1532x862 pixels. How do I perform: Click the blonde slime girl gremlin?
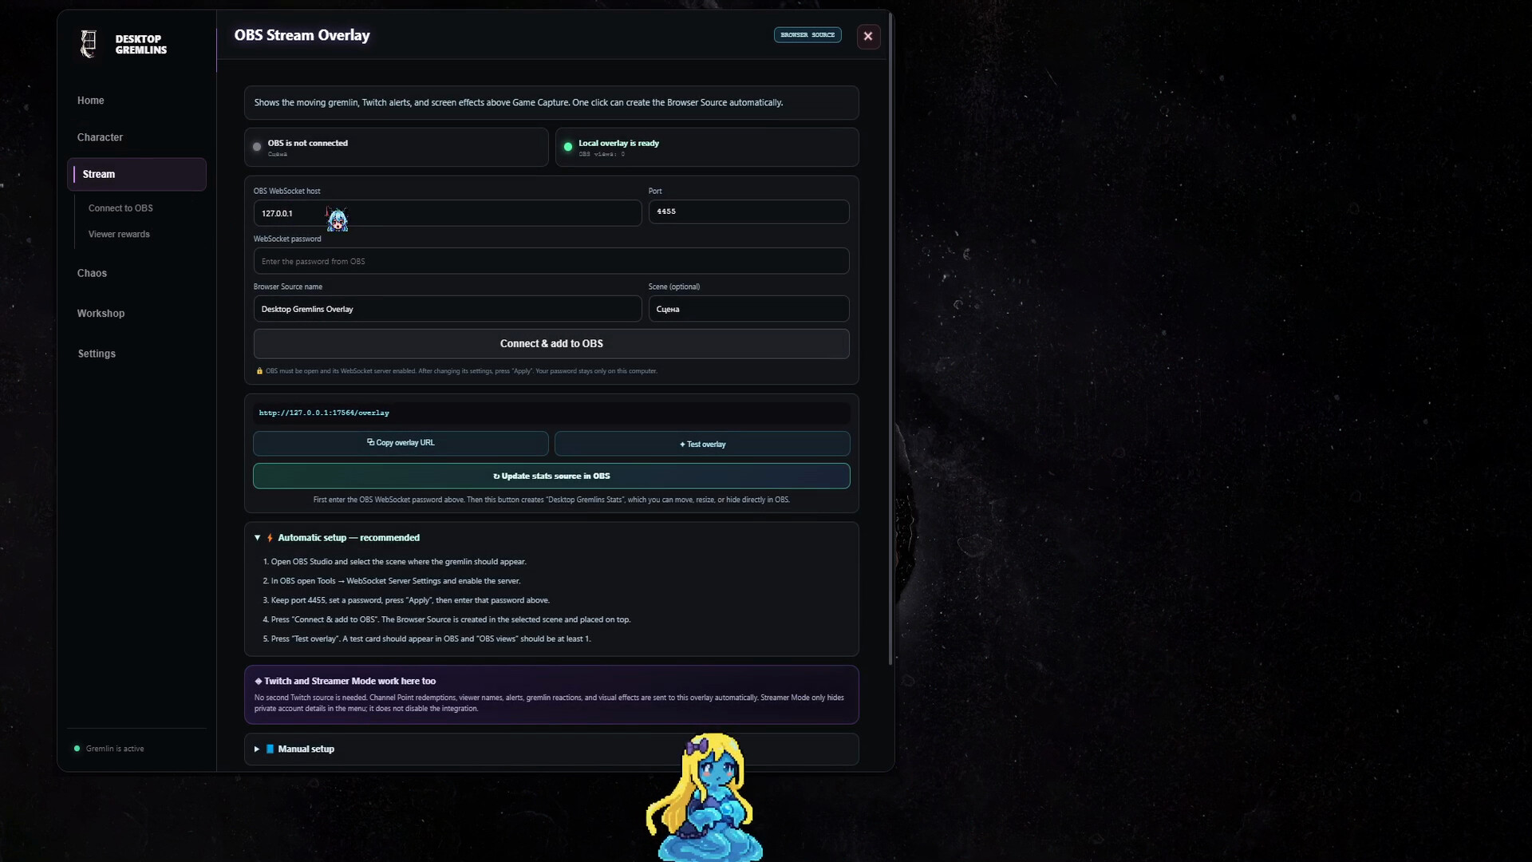coord(705,797)
